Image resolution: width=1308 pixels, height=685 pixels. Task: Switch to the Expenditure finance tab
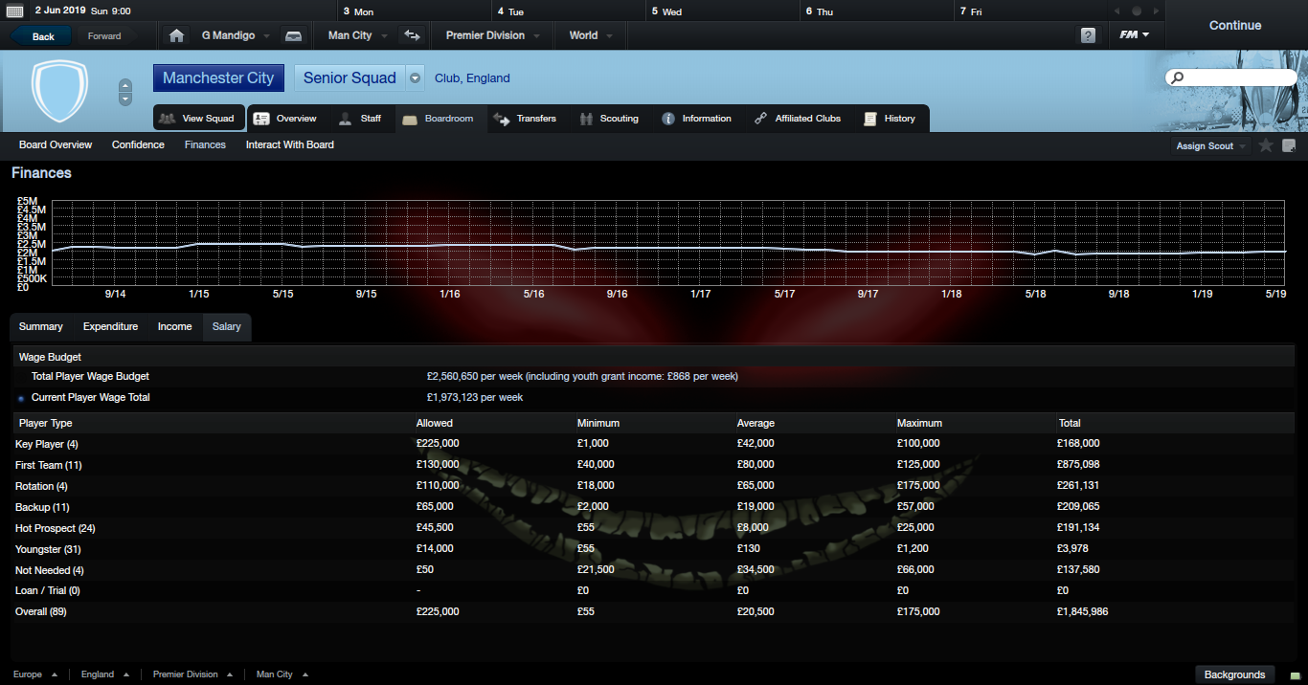[111, 327]
